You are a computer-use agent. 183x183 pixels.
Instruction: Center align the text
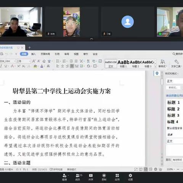point(63,66)
